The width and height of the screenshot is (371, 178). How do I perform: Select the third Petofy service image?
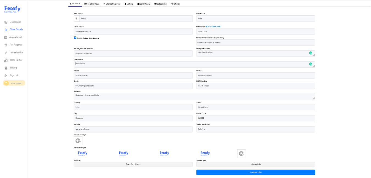tap(164, 153)
